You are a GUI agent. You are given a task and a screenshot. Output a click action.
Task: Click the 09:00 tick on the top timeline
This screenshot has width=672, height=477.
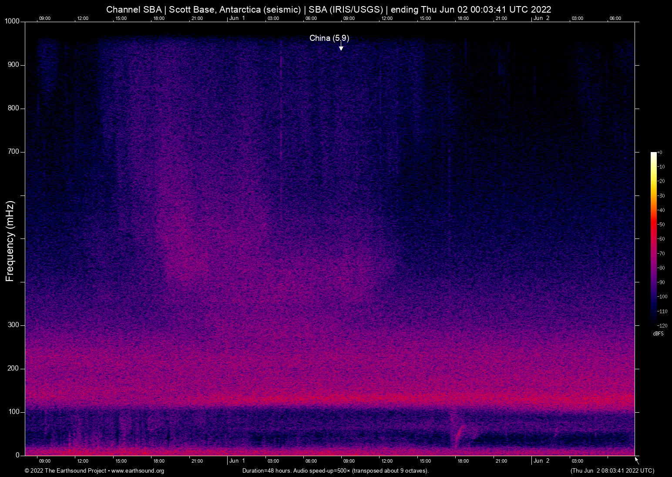[45, 18]
